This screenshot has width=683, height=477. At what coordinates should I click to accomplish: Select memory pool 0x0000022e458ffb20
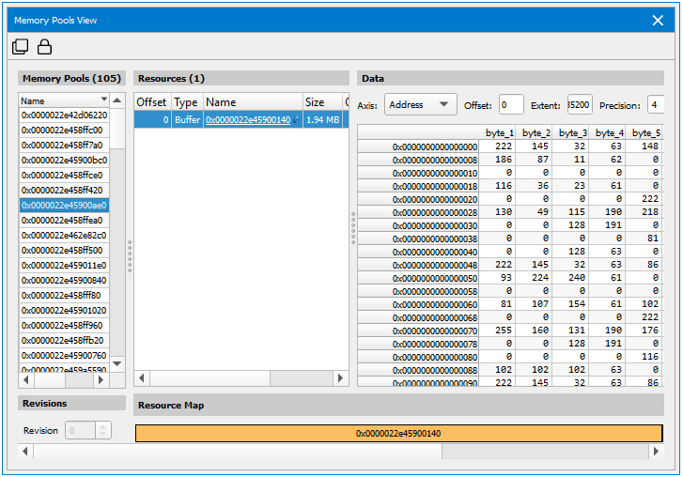click(64, 340)
